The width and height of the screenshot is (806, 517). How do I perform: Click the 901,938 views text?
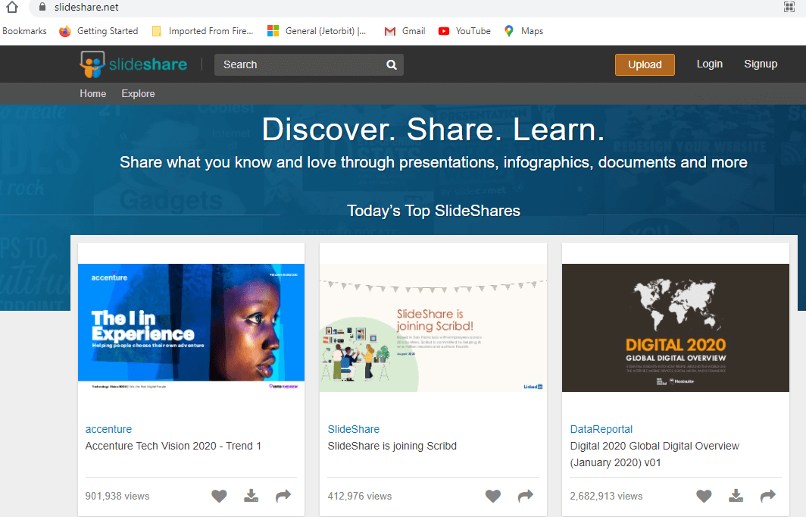coord(117,497)
